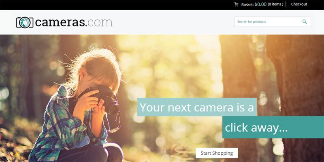Click the Basket label in top bar
The height and width of the screenshot is (162, 324).
click(x=247, y=4)
